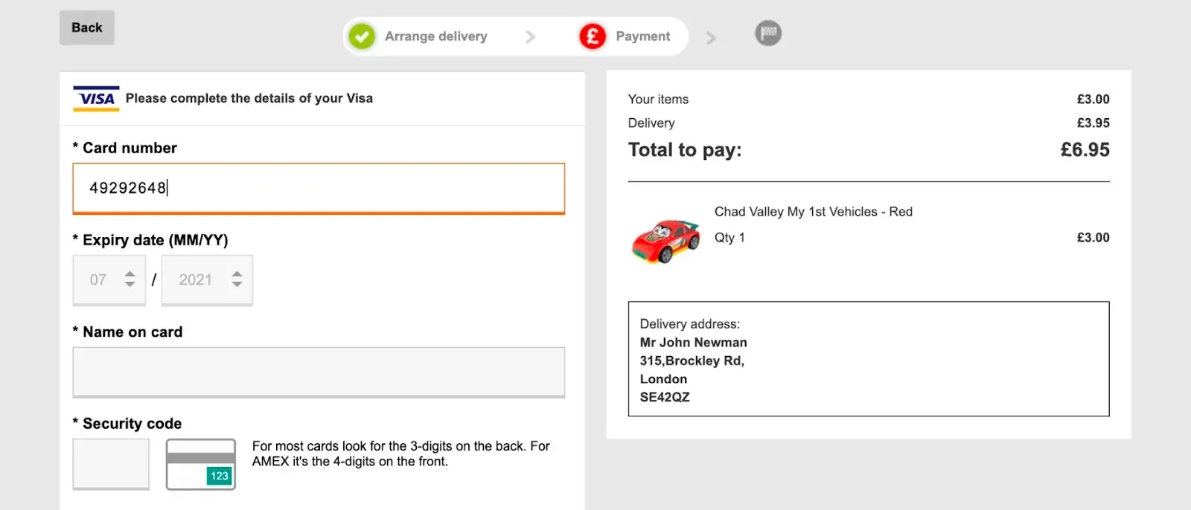Click the red toy car thumbnail

(665, 241)
